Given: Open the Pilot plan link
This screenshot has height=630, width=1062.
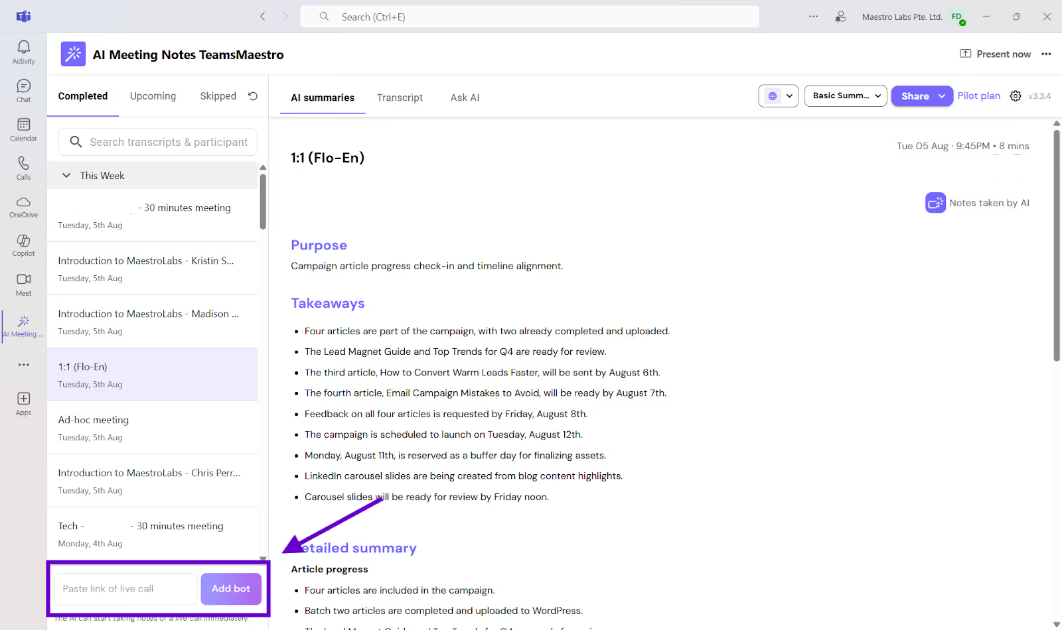Looking at the screenshot, I should coord(978,96).
